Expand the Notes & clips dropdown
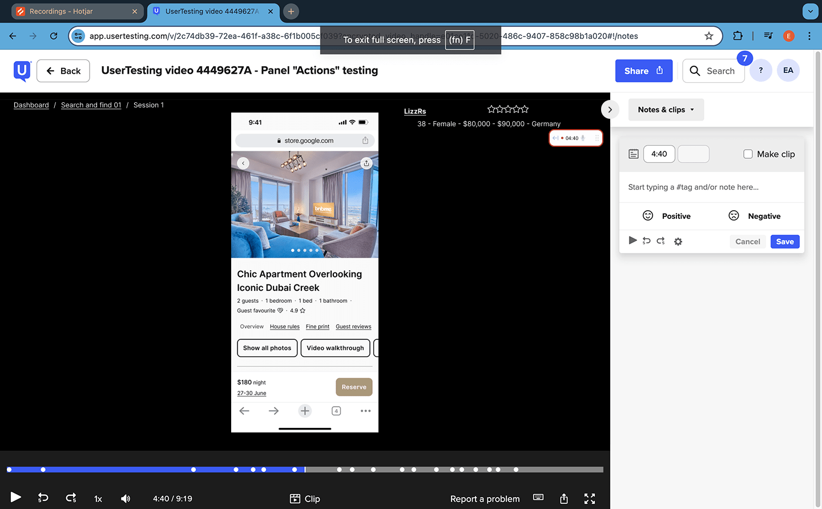This screenshot has width=822, height=509. (x=666, y=110)
